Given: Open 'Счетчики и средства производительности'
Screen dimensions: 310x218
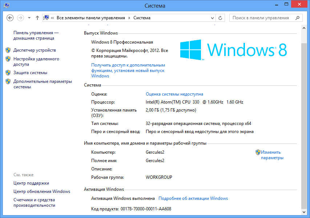Looking at the screenshot, I should [35, 203].
